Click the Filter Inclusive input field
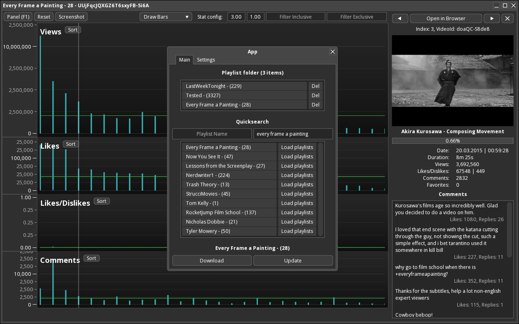The image size is (519, 324). coord(296,17)
